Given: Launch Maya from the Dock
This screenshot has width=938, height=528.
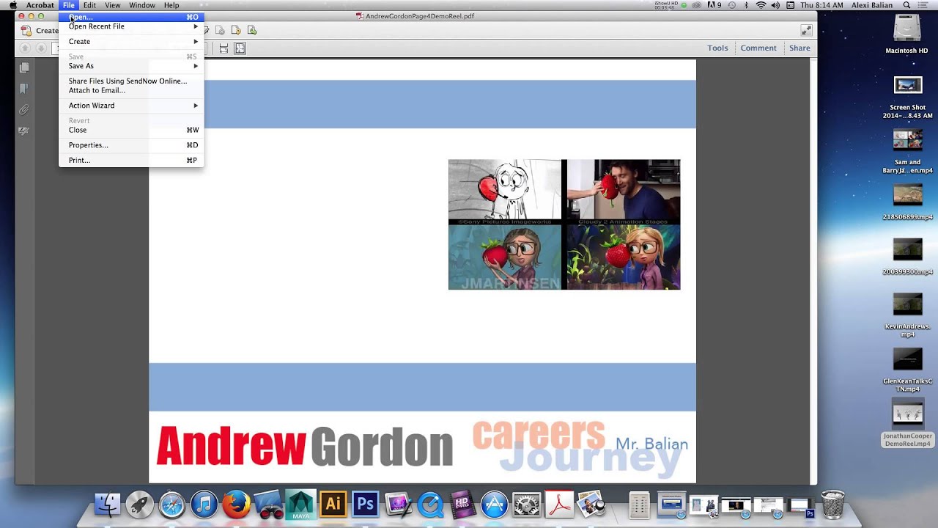Looking at the screenshot, I should 300,505.
